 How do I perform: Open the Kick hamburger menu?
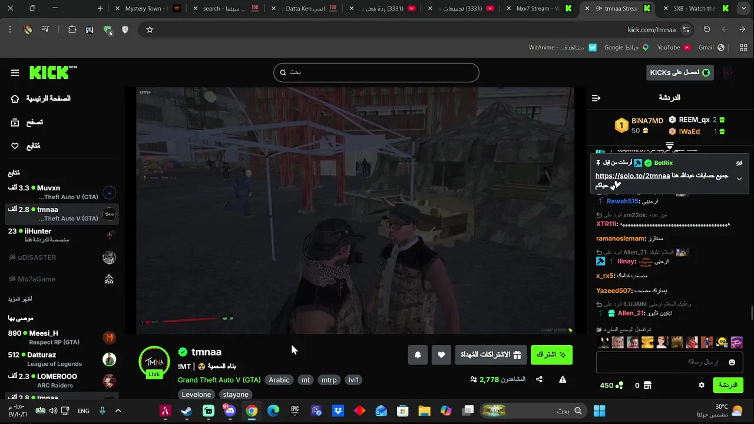(x=15, y=73)
